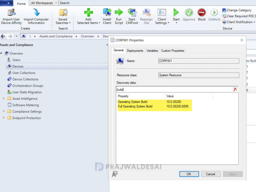Select Overview in navigation tree
The width and height of the screenshot is (256, 192).
pyautogui.click(x=16, y=53)
